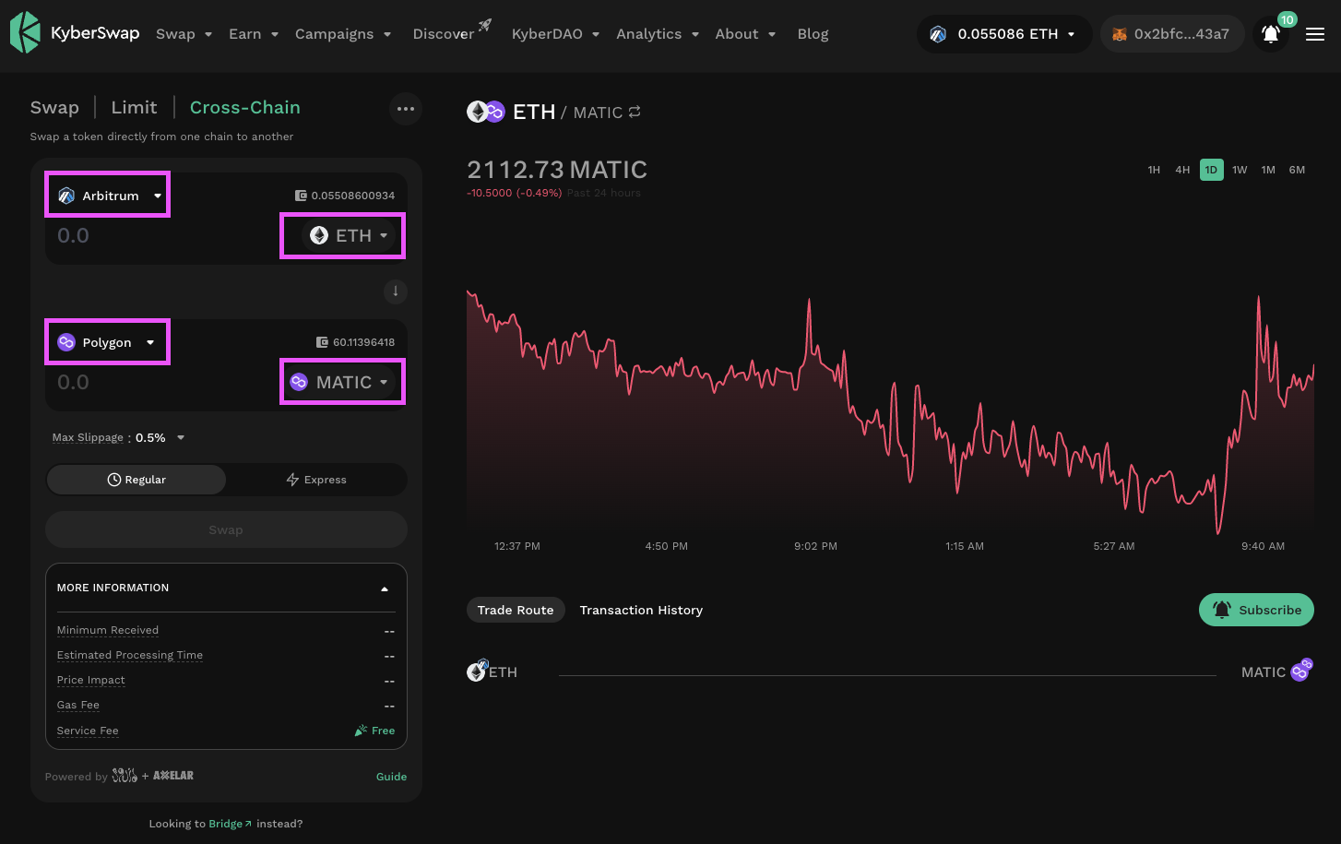
Task: Click the source ETH amount input field
Action: click(157, 236)
